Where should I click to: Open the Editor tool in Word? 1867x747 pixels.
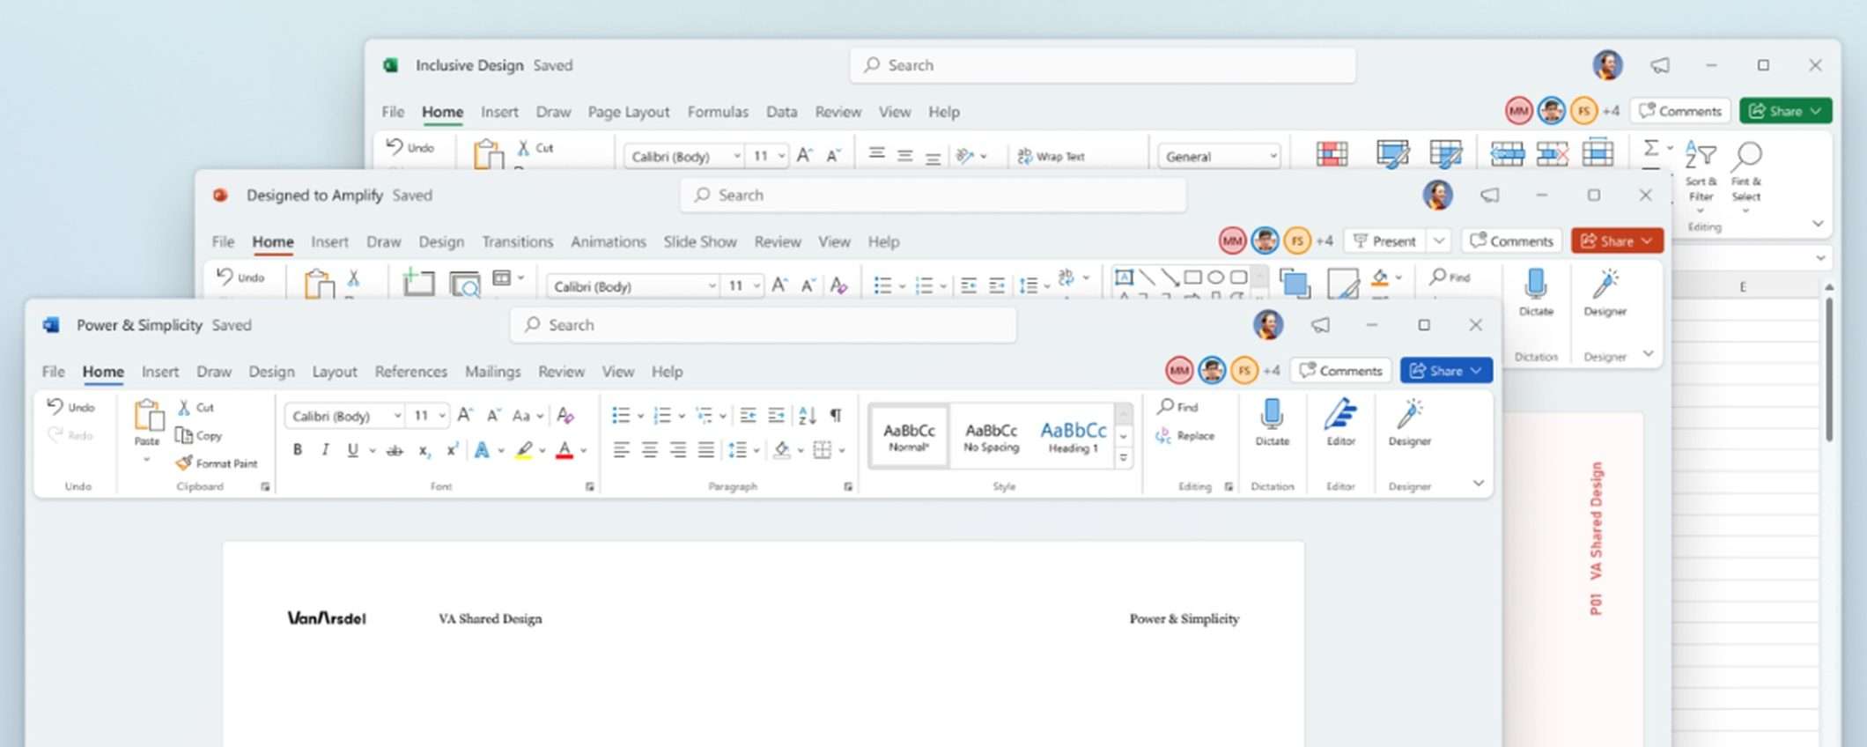click(x=1340, y=422)
